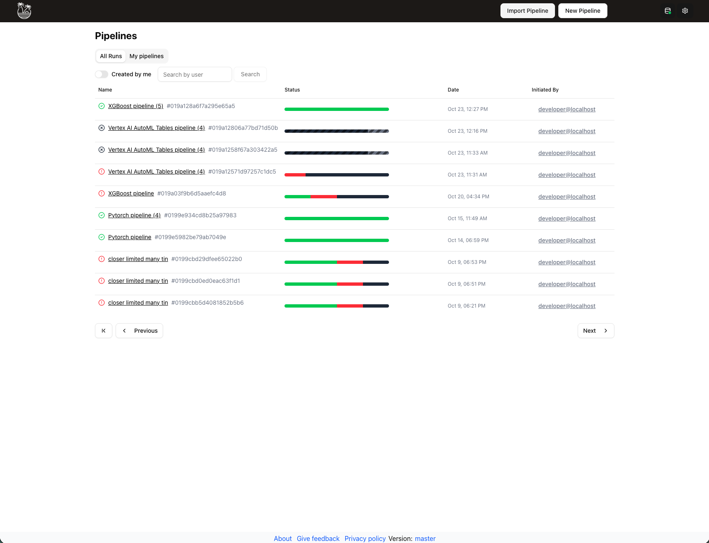This screenshot has width=709, height=543.
Task: Switch to the My pipelines tab
Action: pos(147,56)
